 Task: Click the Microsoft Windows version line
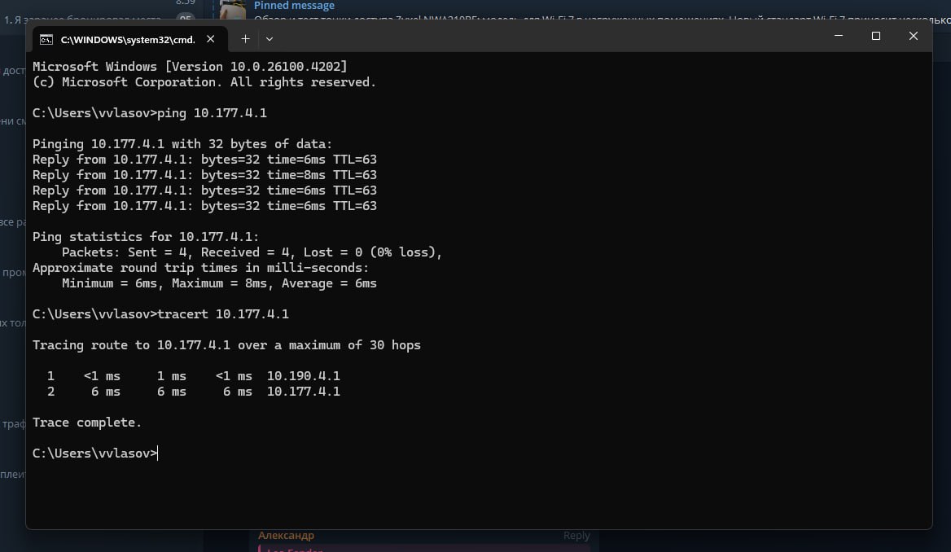(190, 67)
